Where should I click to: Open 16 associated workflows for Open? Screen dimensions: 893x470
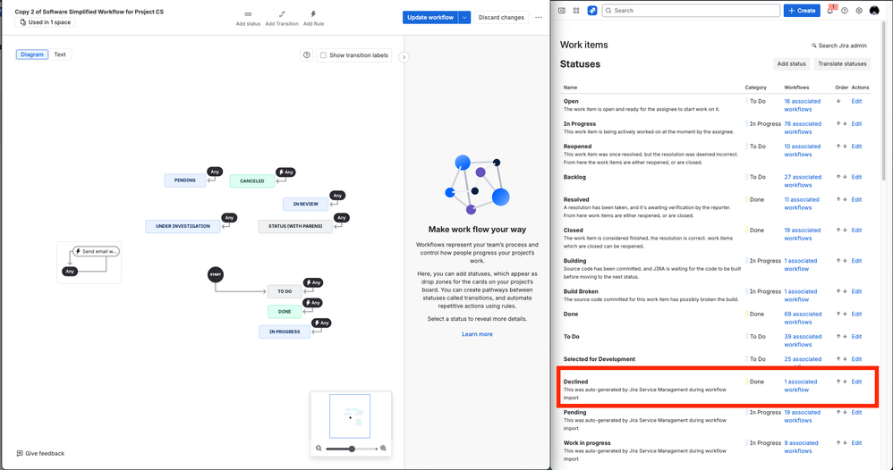pos(803,105)
